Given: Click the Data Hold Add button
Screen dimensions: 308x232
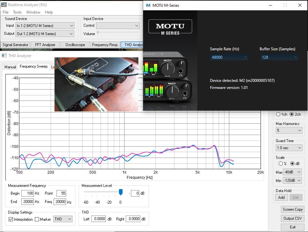Looking at the screenshot, I should point(281,198).
